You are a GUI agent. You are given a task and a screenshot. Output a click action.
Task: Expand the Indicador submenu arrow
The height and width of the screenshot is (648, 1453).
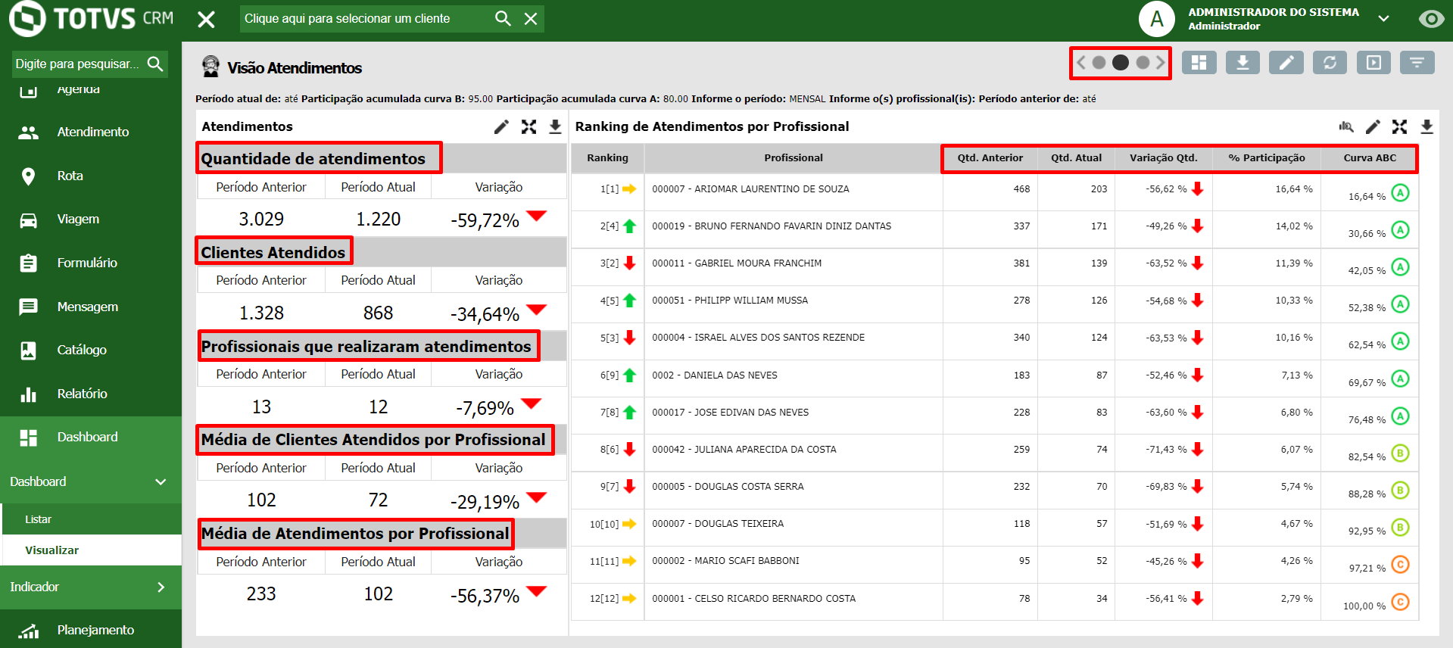tap(161, 587)
